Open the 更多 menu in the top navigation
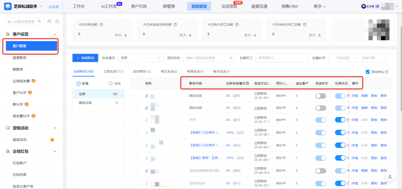Image resolution: width=402 pixels, height=189 pixels. pos(319,6)
